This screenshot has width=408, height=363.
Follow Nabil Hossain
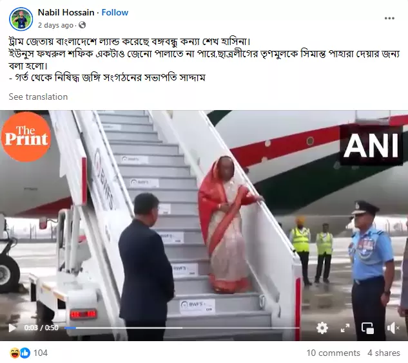[x=115, y=12]
